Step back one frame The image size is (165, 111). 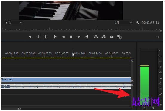(x=63, y=37)
